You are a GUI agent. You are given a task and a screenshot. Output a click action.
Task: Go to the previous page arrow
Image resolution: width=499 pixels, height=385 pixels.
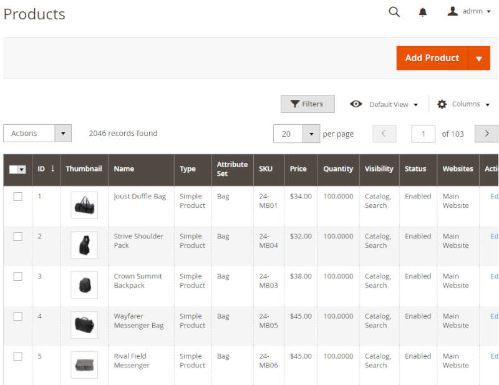pos(385,133)
